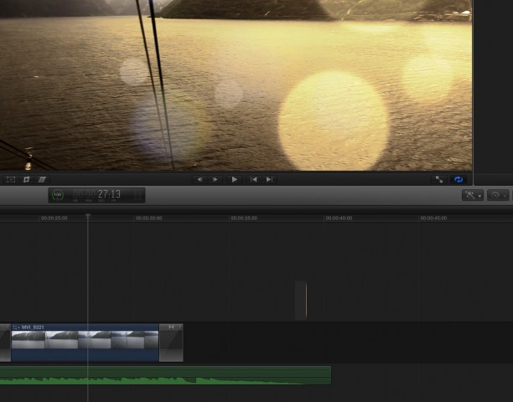This screenshot has height=402, width=513.
Task: Step forward one frame arrow
Action: pyautogui.click(x=215, y=179)
